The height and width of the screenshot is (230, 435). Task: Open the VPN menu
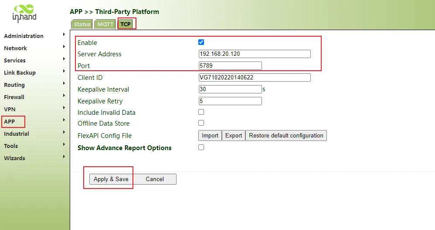tap(10, 109)
